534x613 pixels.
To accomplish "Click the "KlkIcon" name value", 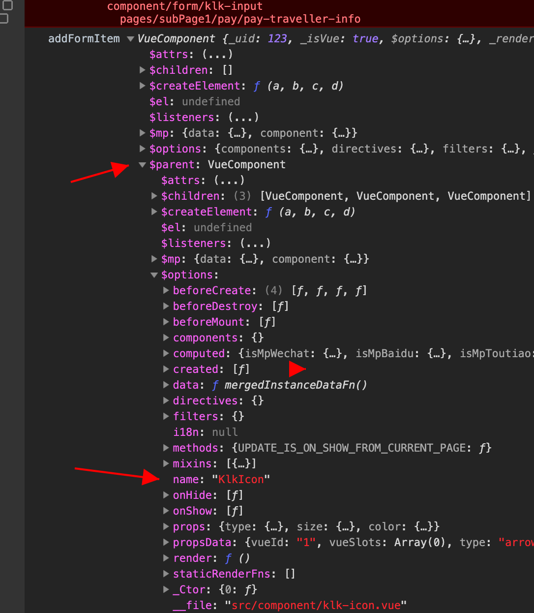I will click(241, 480).
